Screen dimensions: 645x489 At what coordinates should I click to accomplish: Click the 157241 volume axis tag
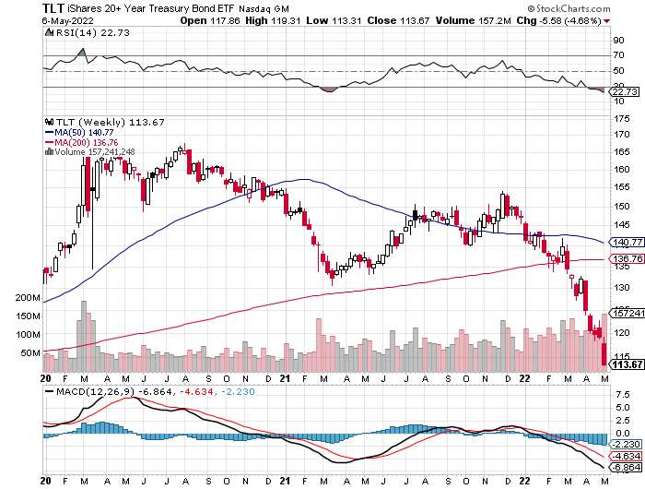pos(627,313)
